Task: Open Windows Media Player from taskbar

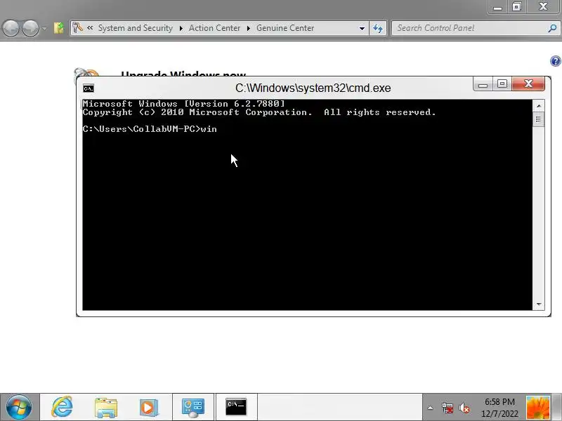Action: (x=149, y=407)
